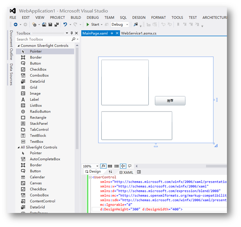The image size is (241, 227).
Task: Switch to the XAML view tab
Action: 127,173
